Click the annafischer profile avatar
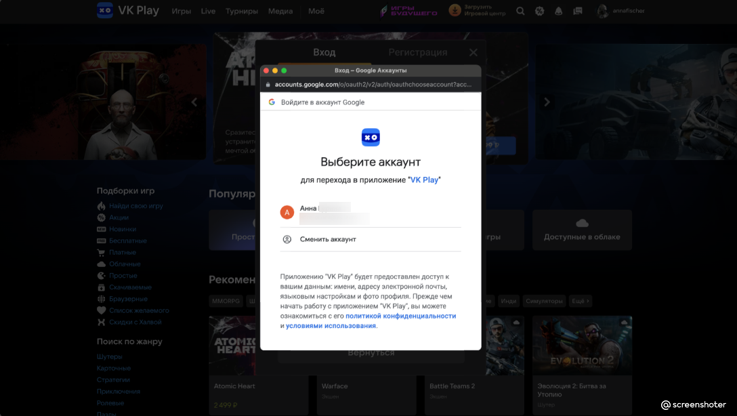 [x=602, y=11]
